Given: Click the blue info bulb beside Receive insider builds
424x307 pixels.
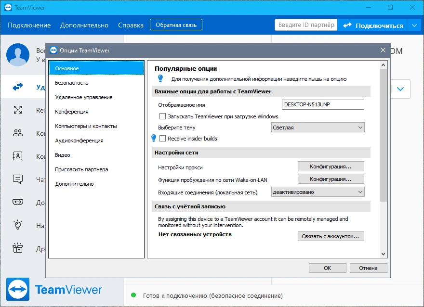Looking at the screenshot, I should click(x=154, y=138).
